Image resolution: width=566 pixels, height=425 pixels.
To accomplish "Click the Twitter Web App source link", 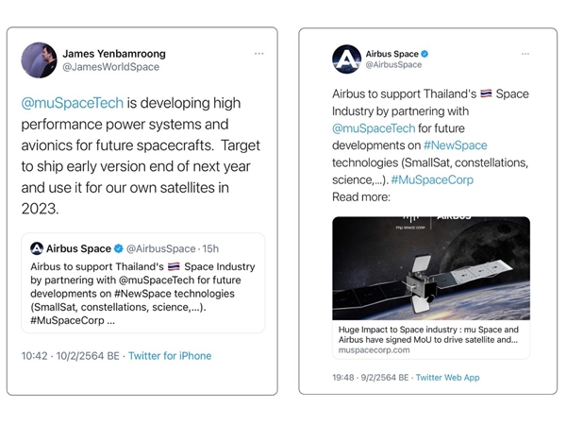I will pyautogui.click(x=447, y=377).
